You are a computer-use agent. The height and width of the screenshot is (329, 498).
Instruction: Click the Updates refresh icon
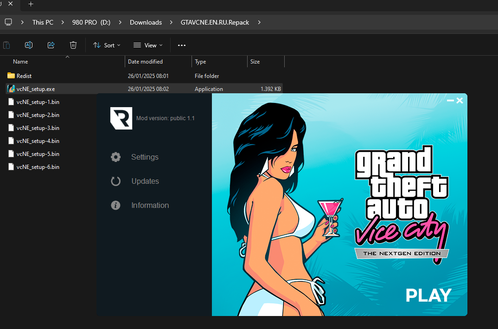(115, 181)
